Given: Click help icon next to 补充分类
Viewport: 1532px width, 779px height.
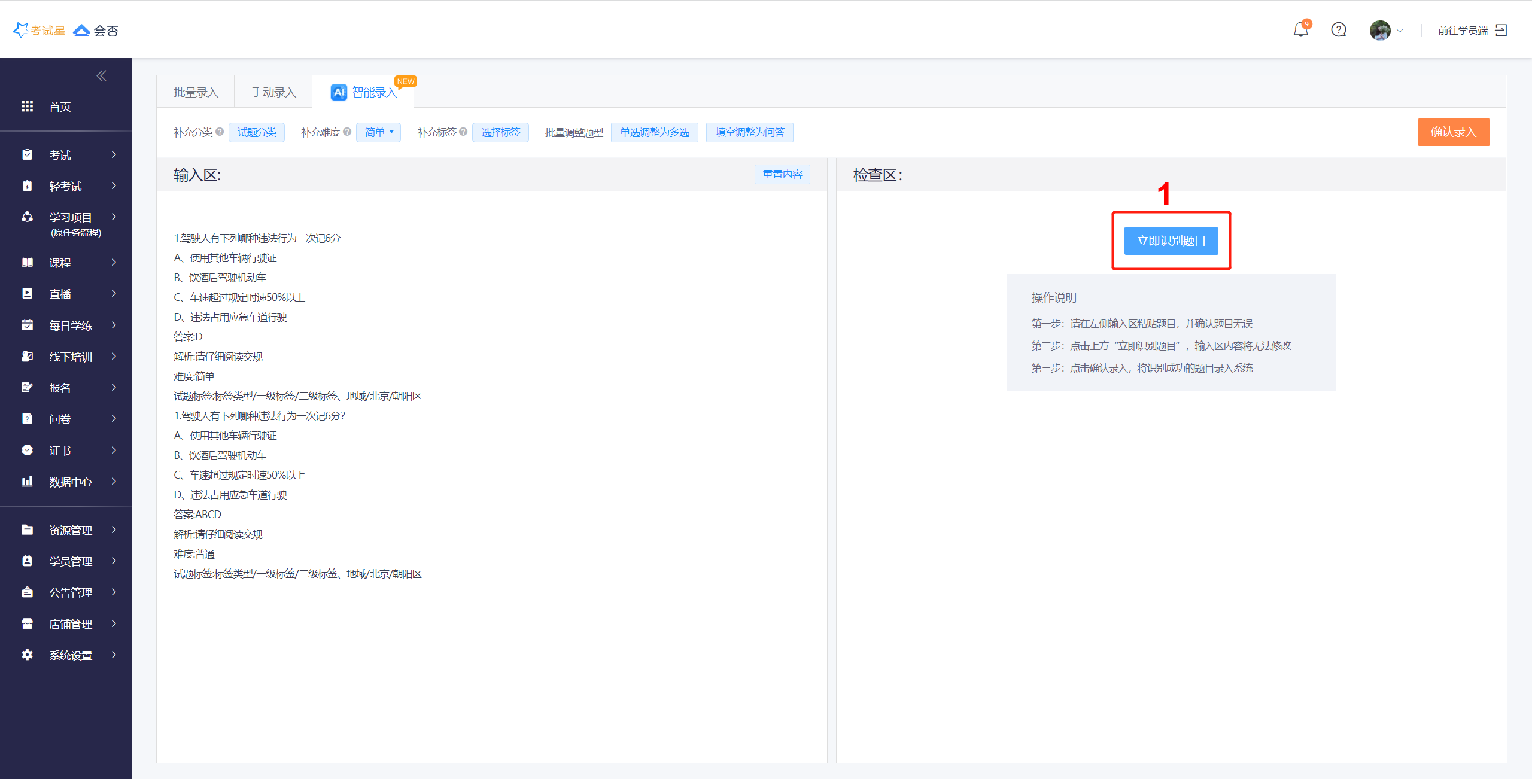Looking at the screenshot, I should tap(220, 132).
